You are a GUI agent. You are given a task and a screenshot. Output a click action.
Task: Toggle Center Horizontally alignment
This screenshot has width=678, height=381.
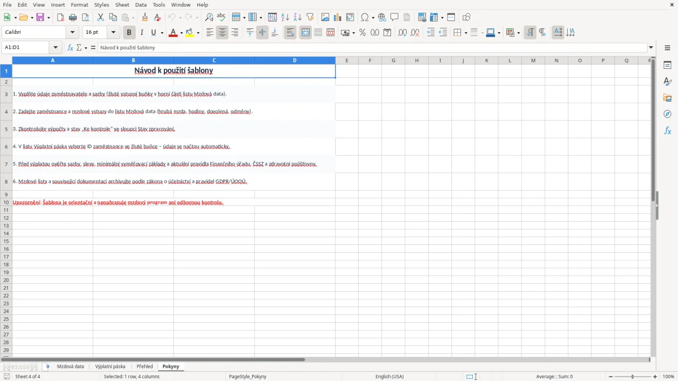[222, 33]
